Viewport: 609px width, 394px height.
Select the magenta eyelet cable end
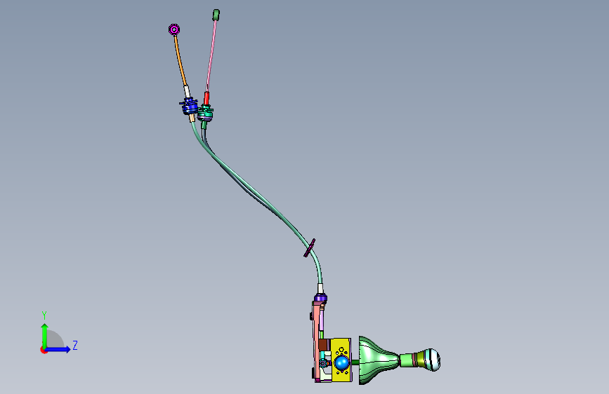pos(174,29)
